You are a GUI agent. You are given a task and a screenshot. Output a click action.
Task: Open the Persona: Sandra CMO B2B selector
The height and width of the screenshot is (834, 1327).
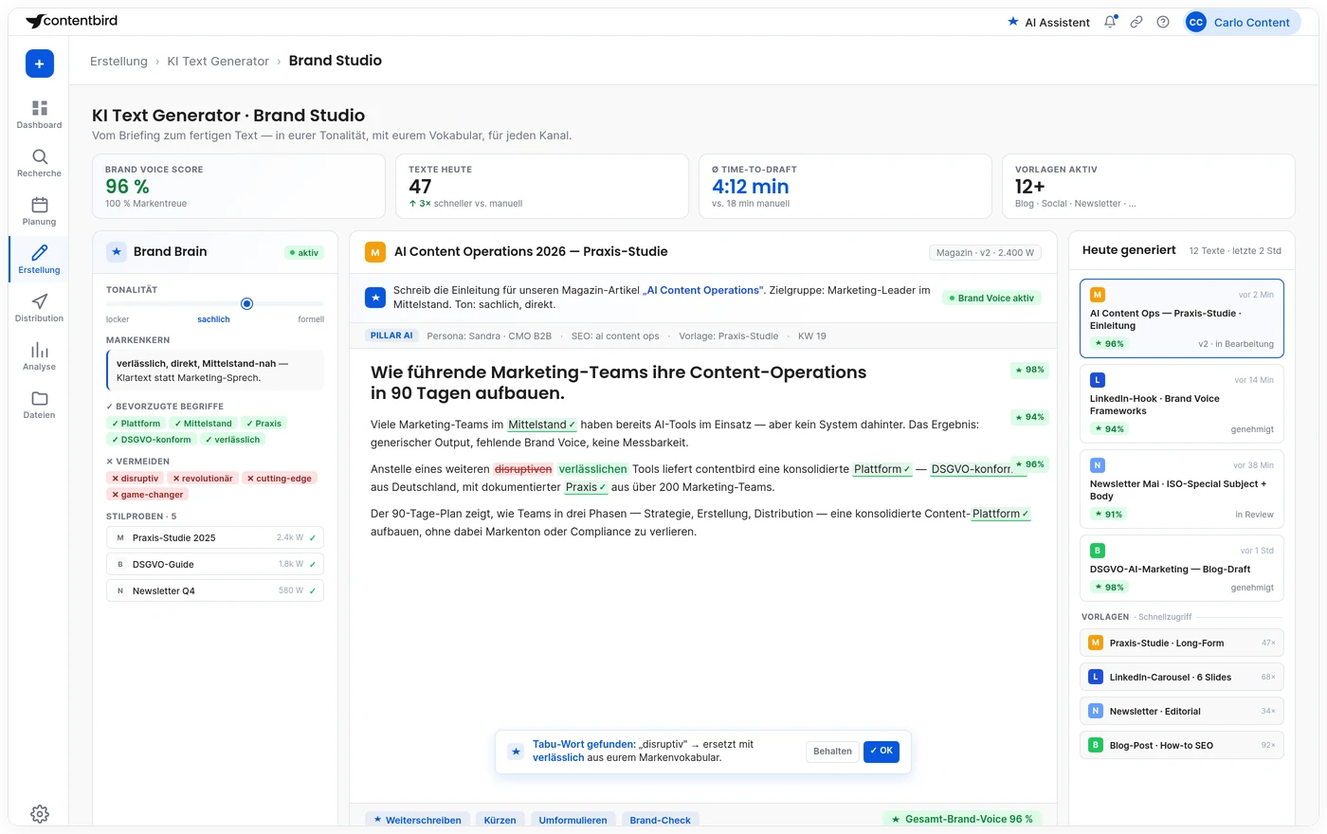coord(489,335)
